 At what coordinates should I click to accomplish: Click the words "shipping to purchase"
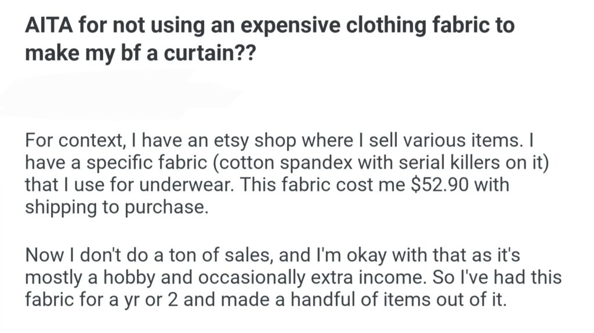[115, 207]
